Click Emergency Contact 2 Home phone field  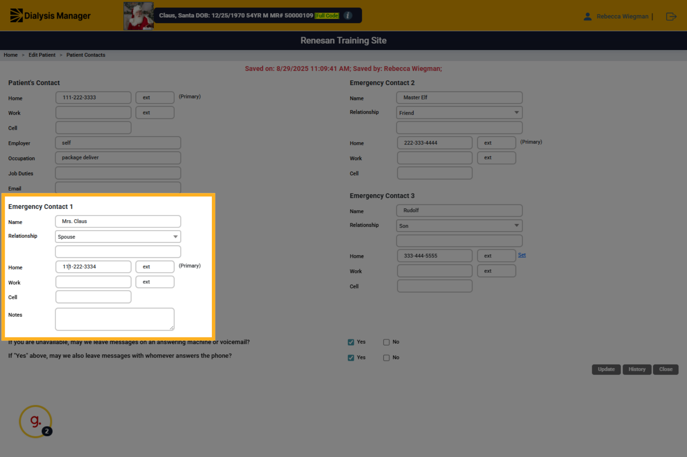click(435, 143)
